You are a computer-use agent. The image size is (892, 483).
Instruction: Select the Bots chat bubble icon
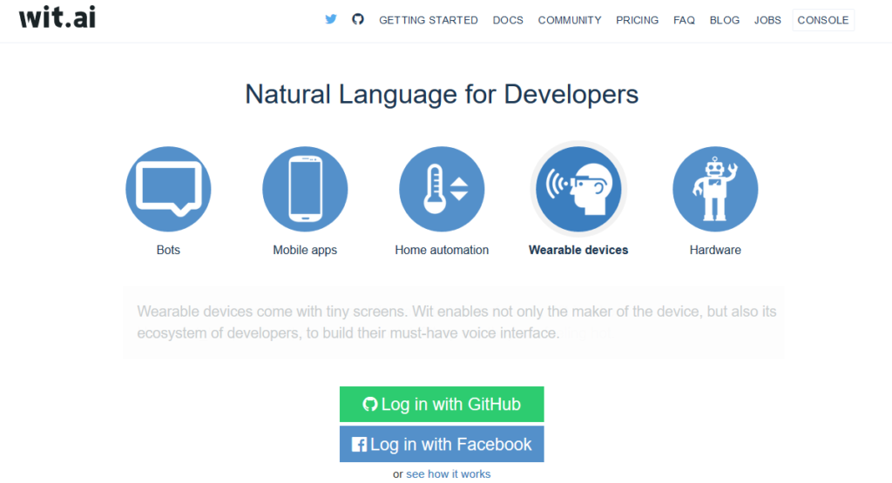point(168,189)
